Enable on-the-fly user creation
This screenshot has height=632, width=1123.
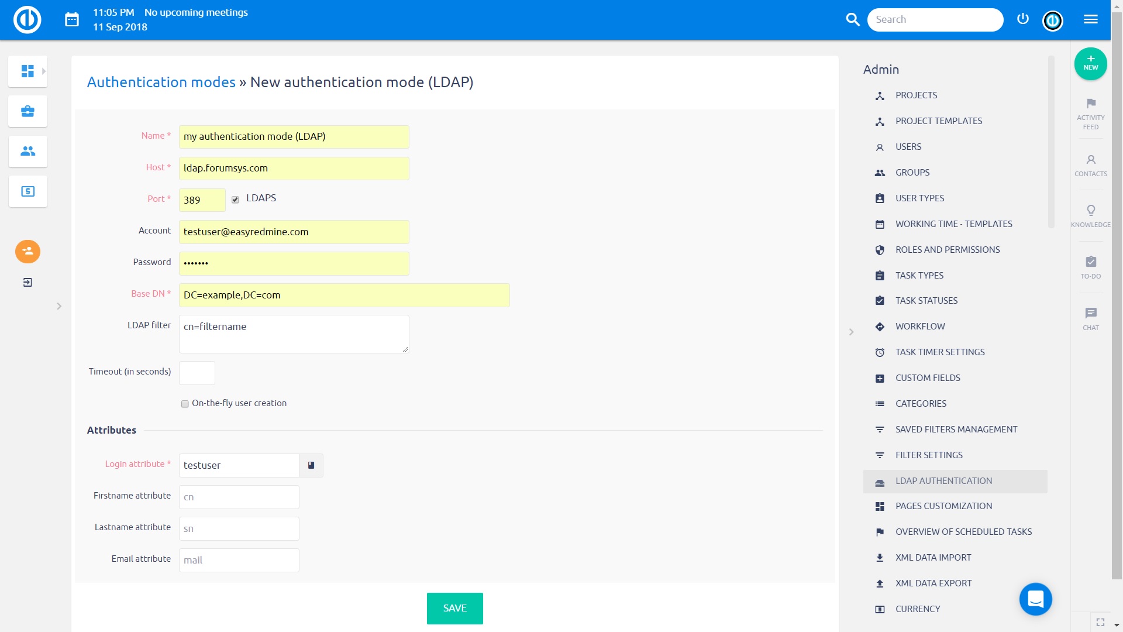tap(184, 404)
